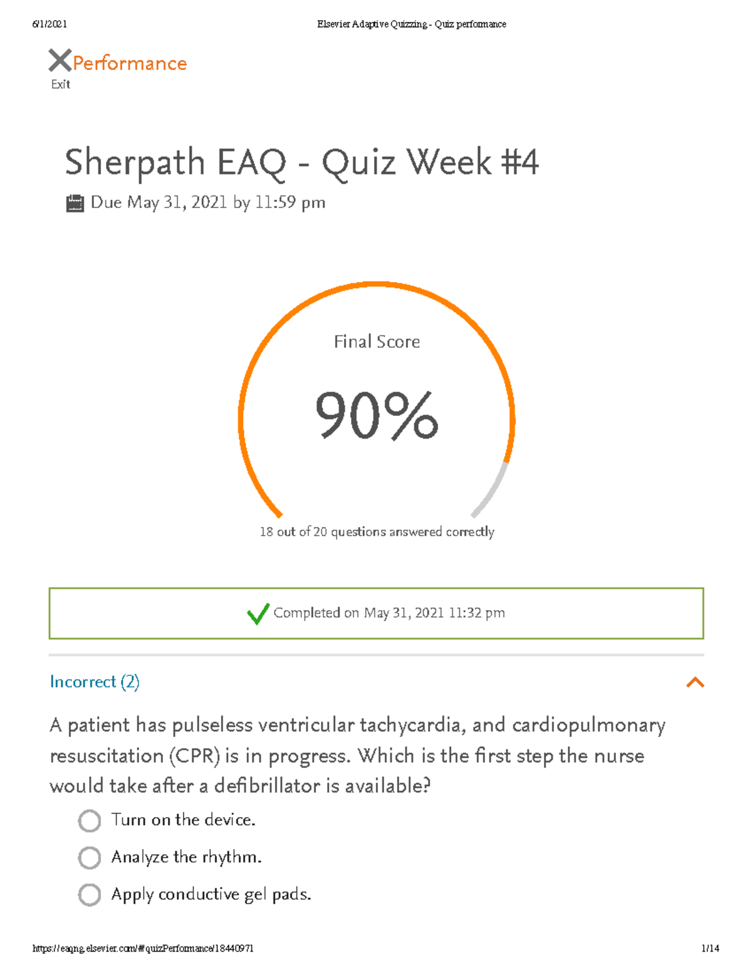Viewport: 752px width, 973px height.
Task: Select the 'Analyze the rhythm' answer
Action: point(91,857)
